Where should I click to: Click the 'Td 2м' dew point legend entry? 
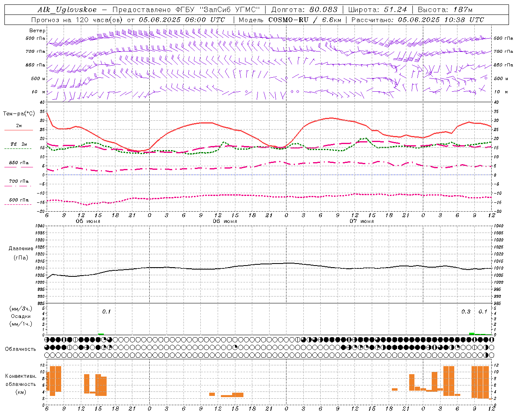[19, 144]
